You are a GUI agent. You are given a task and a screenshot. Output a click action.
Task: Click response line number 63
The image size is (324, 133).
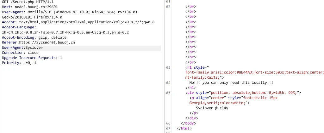[168, 67]
